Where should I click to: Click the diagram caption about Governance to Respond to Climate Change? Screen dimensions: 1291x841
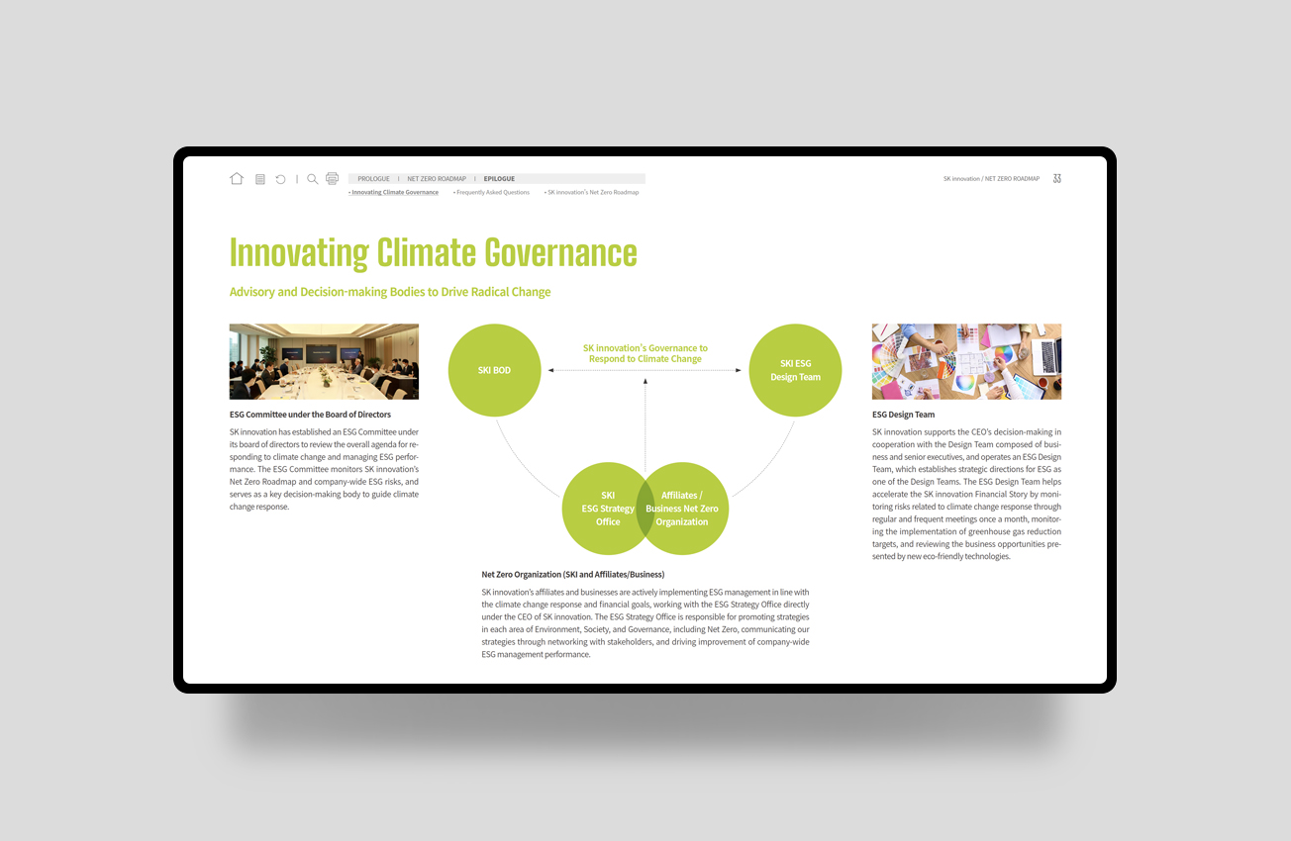pos(645,353)
